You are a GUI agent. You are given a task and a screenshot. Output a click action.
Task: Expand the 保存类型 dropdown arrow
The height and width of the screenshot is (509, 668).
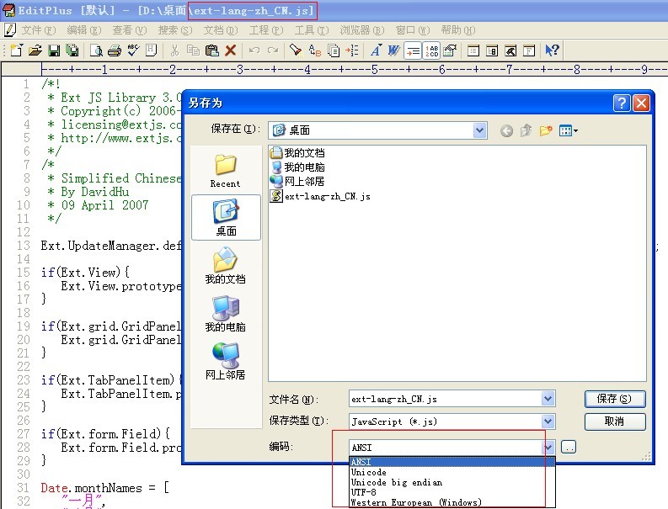click(548, 422)
